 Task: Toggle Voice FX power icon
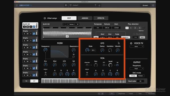(131, 43)
